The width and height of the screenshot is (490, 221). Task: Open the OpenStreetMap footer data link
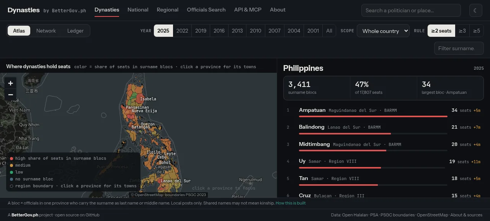tap(432, 215)
